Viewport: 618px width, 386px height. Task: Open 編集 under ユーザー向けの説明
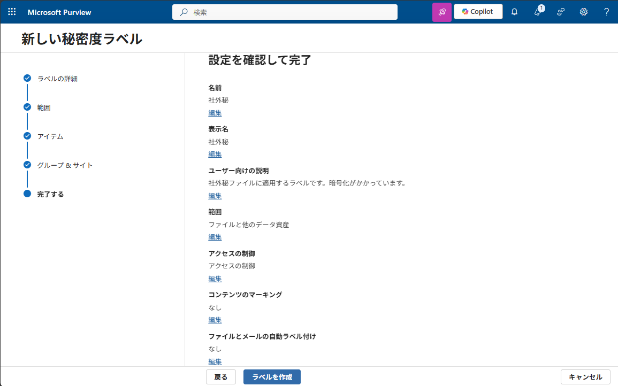[x=215, y=196]
